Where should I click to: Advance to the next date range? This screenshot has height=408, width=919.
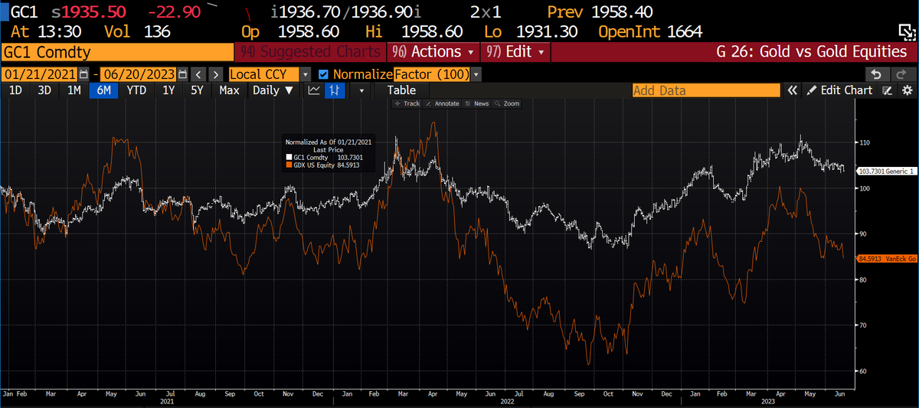click(x=217, y=75)
